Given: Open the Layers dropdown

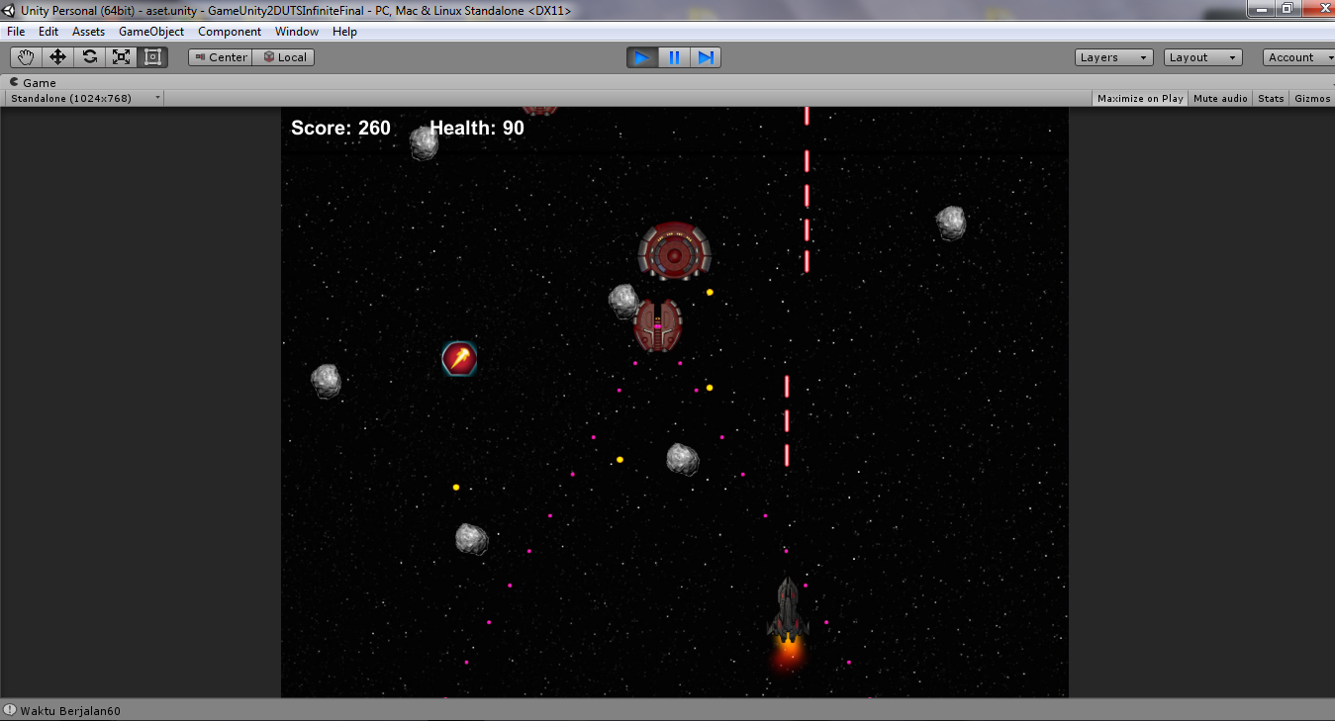Looking at the screenshot, I should pos(1113,56).
